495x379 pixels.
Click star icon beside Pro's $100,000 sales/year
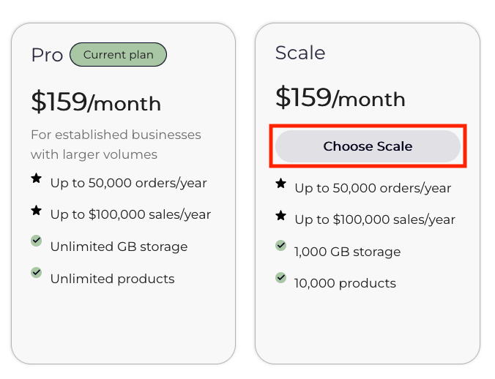click(37, 211)
